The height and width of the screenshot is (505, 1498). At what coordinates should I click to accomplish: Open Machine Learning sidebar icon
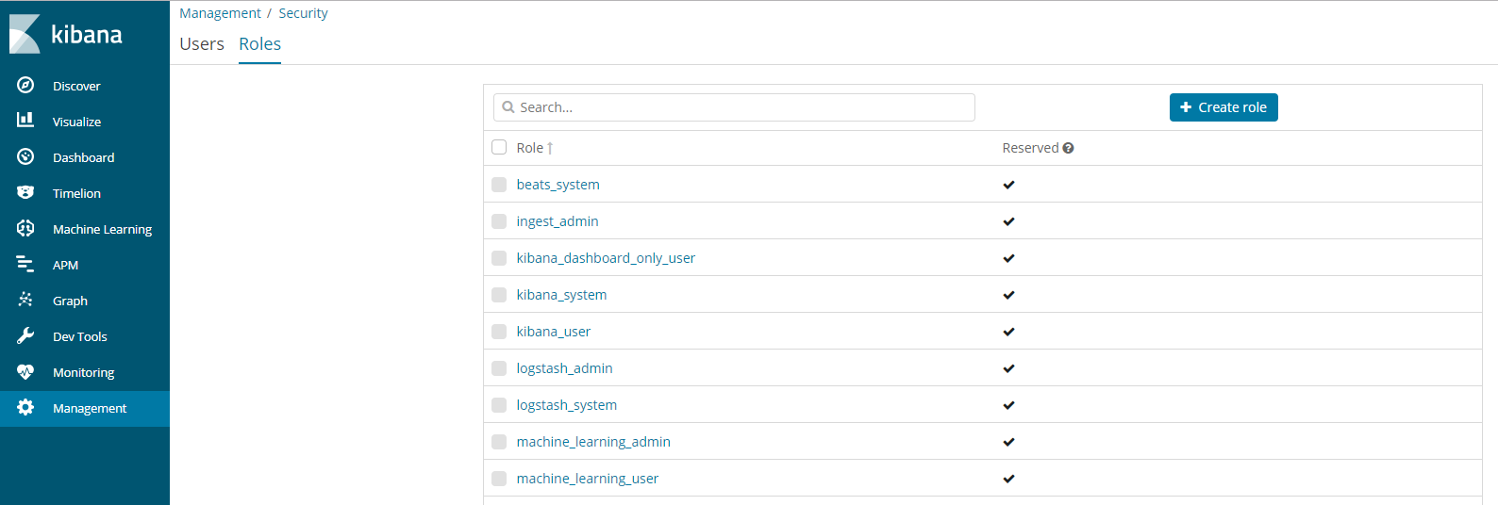pyautogui.click(x=25, y=228)
